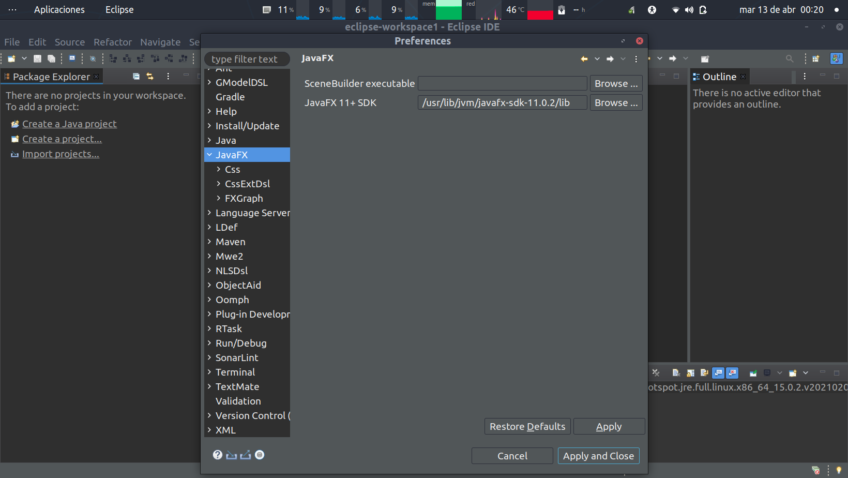Click the export preferences icon
The image size is (848, 478).
pos(246,455)
